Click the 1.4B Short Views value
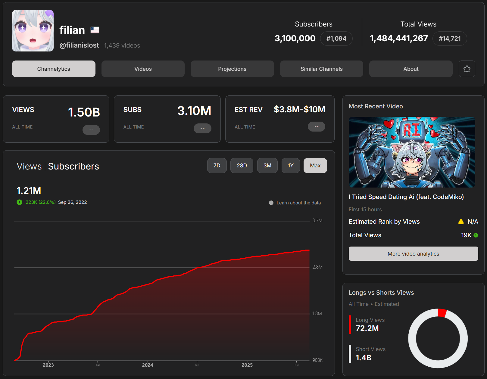This screenshot has width=487, height=379. pyautogui.click(x=364, y=358)
